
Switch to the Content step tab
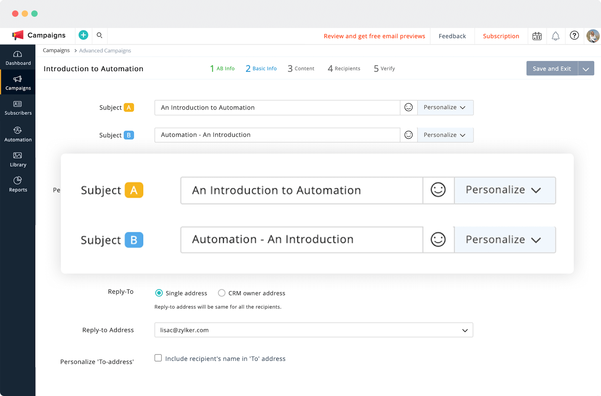[x=301, y=68]
